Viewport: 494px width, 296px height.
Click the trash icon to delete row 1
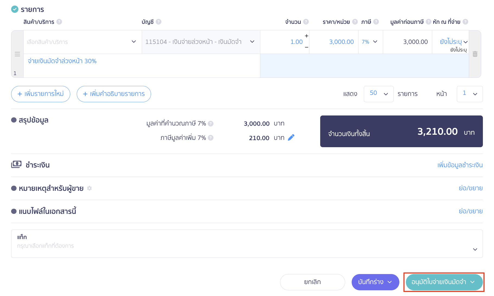(x=475, y=54)
